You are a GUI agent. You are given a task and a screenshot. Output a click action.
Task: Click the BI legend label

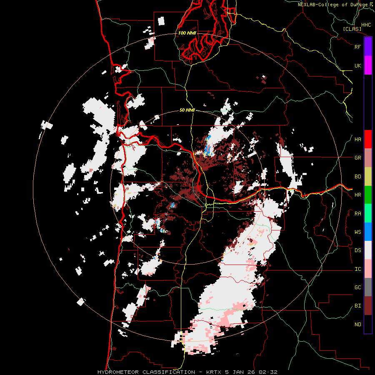[357, 306]
